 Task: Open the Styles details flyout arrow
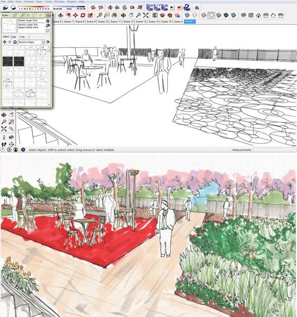[48, 43]
